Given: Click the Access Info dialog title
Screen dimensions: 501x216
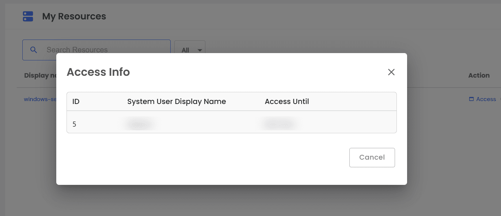Looking at the screenshot, I should (98, 72).
